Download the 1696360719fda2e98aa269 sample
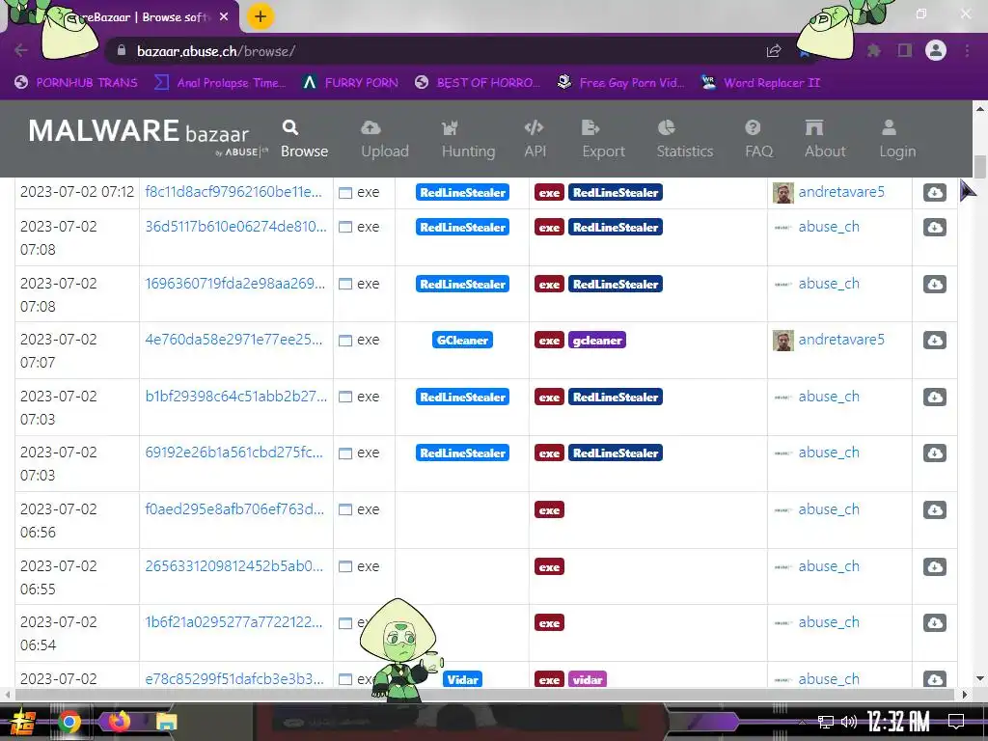The height and width of the screenshot is (741, 988). 934,284
